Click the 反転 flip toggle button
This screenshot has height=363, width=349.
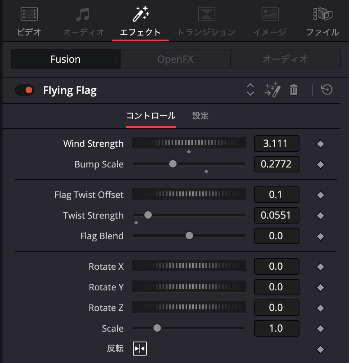click(x=139, y=348)
